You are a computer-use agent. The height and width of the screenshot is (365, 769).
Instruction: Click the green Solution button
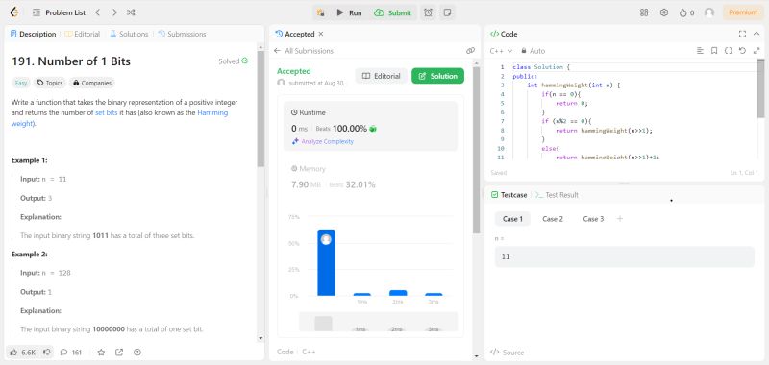pyautogui.click(x=437, y=76)
